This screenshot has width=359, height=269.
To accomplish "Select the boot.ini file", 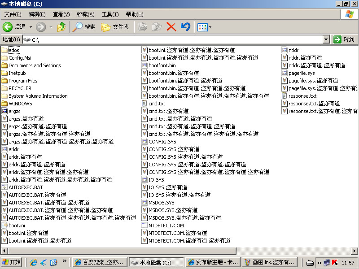I will coord(13,226).
